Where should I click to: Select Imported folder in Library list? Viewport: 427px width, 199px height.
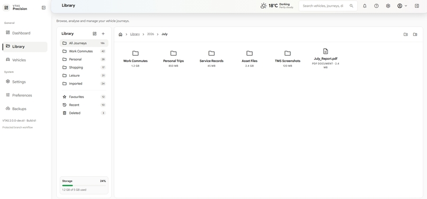[x=84, y=84]
